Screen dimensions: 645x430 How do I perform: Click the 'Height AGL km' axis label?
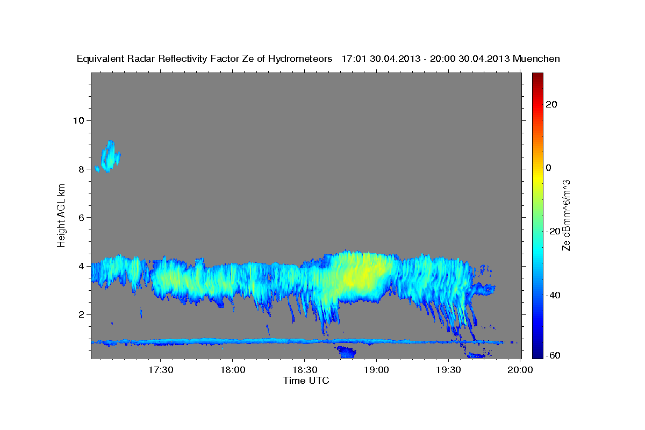[x=61, y=215]
